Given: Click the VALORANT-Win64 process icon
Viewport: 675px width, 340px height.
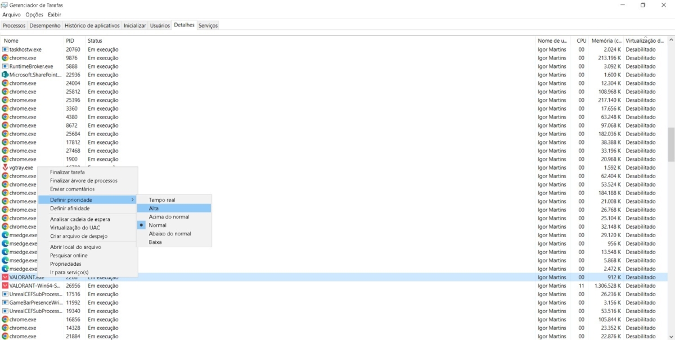Looking at the screenshot, I should click(5, 285).
